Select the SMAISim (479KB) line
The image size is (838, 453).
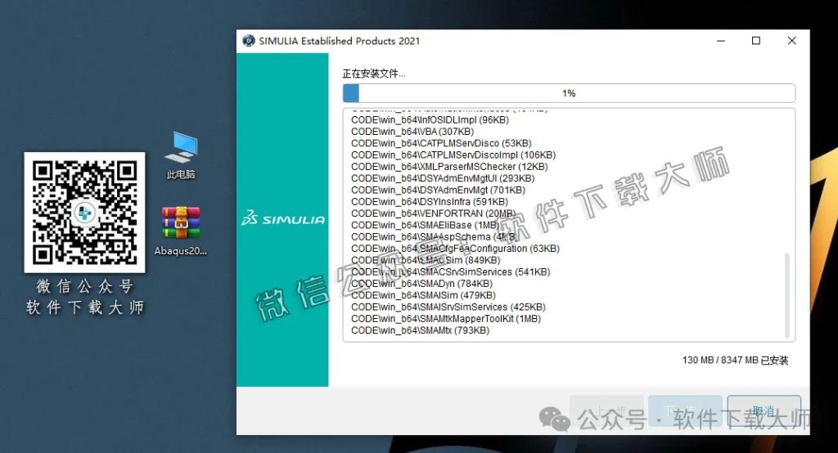point(423,295)
